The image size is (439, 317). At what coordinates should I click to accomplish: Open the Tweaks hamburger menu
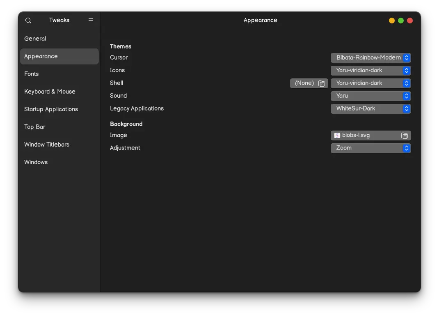(91, 21)
